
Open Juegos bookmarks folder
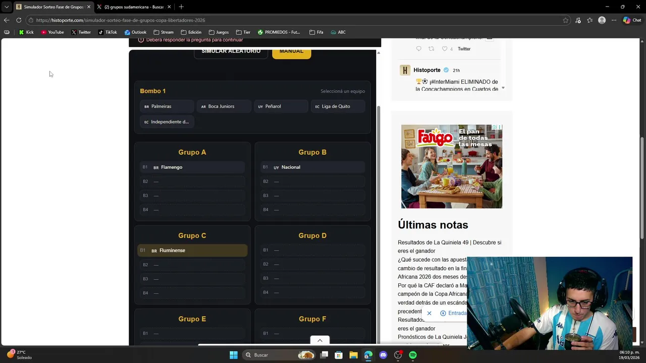(x=219, y=32)
